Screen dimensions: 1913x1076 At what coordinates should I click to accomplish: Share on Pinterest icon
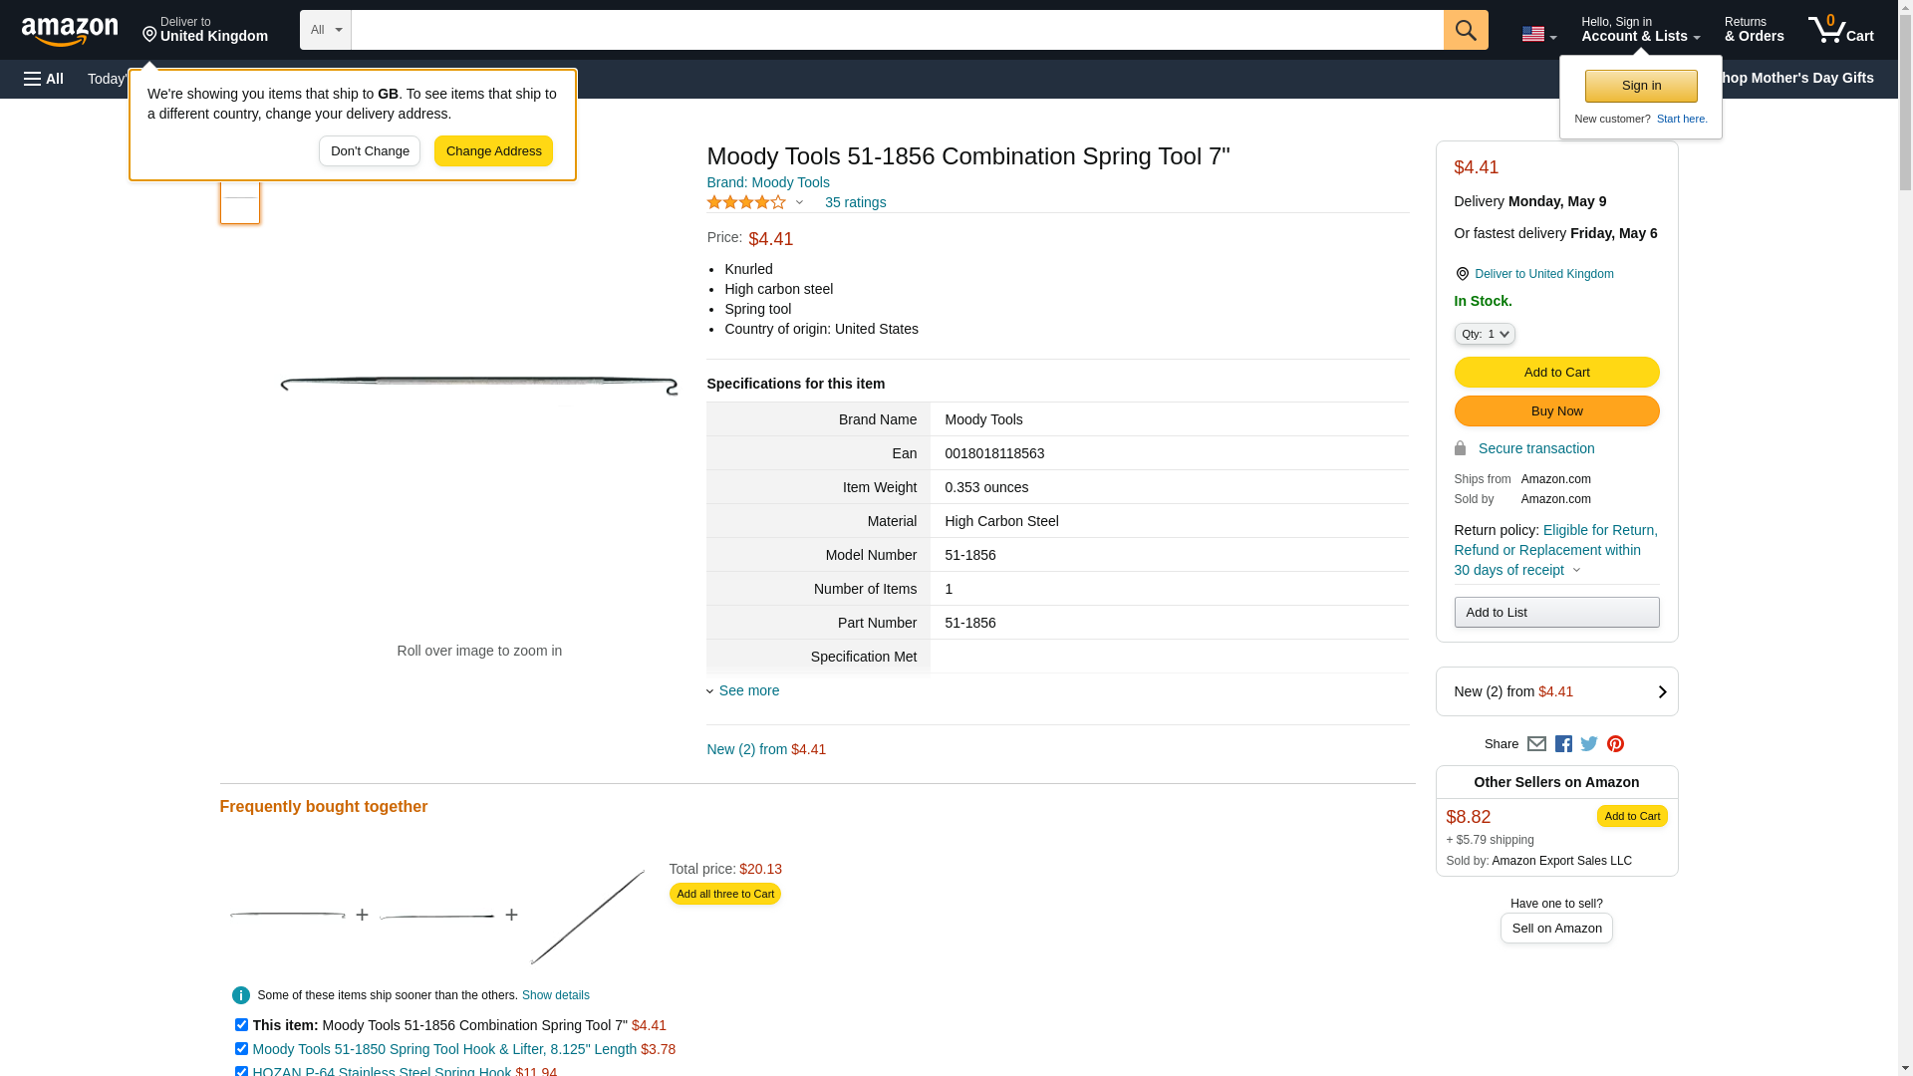[1615, 744]
